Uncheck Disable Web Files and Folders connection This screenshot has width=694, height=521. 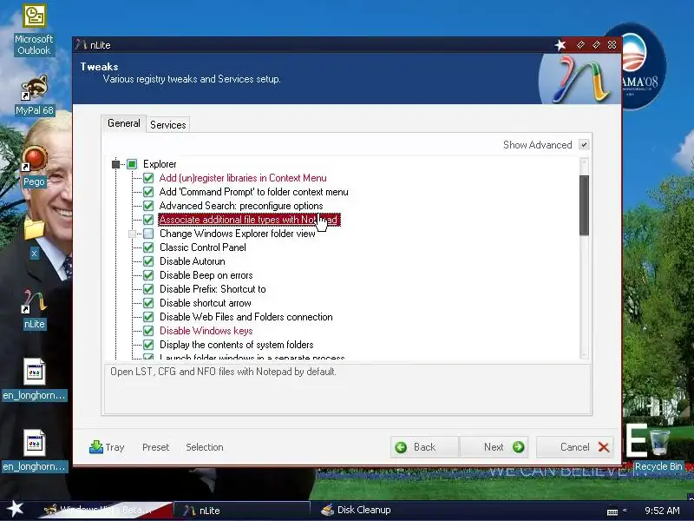pos(148,317)
